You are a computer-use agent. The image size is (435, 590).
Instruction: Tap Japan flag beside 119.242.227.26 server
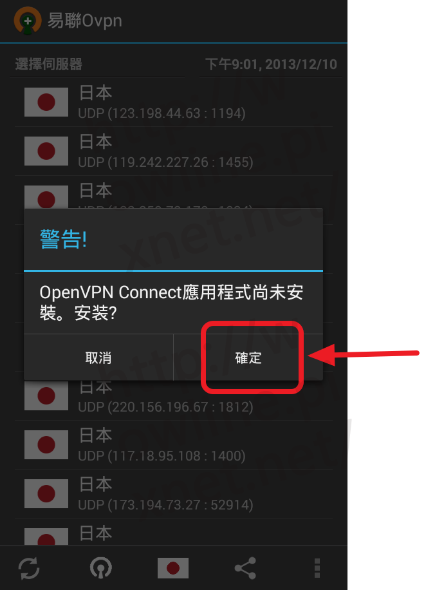tap(46, 151)
